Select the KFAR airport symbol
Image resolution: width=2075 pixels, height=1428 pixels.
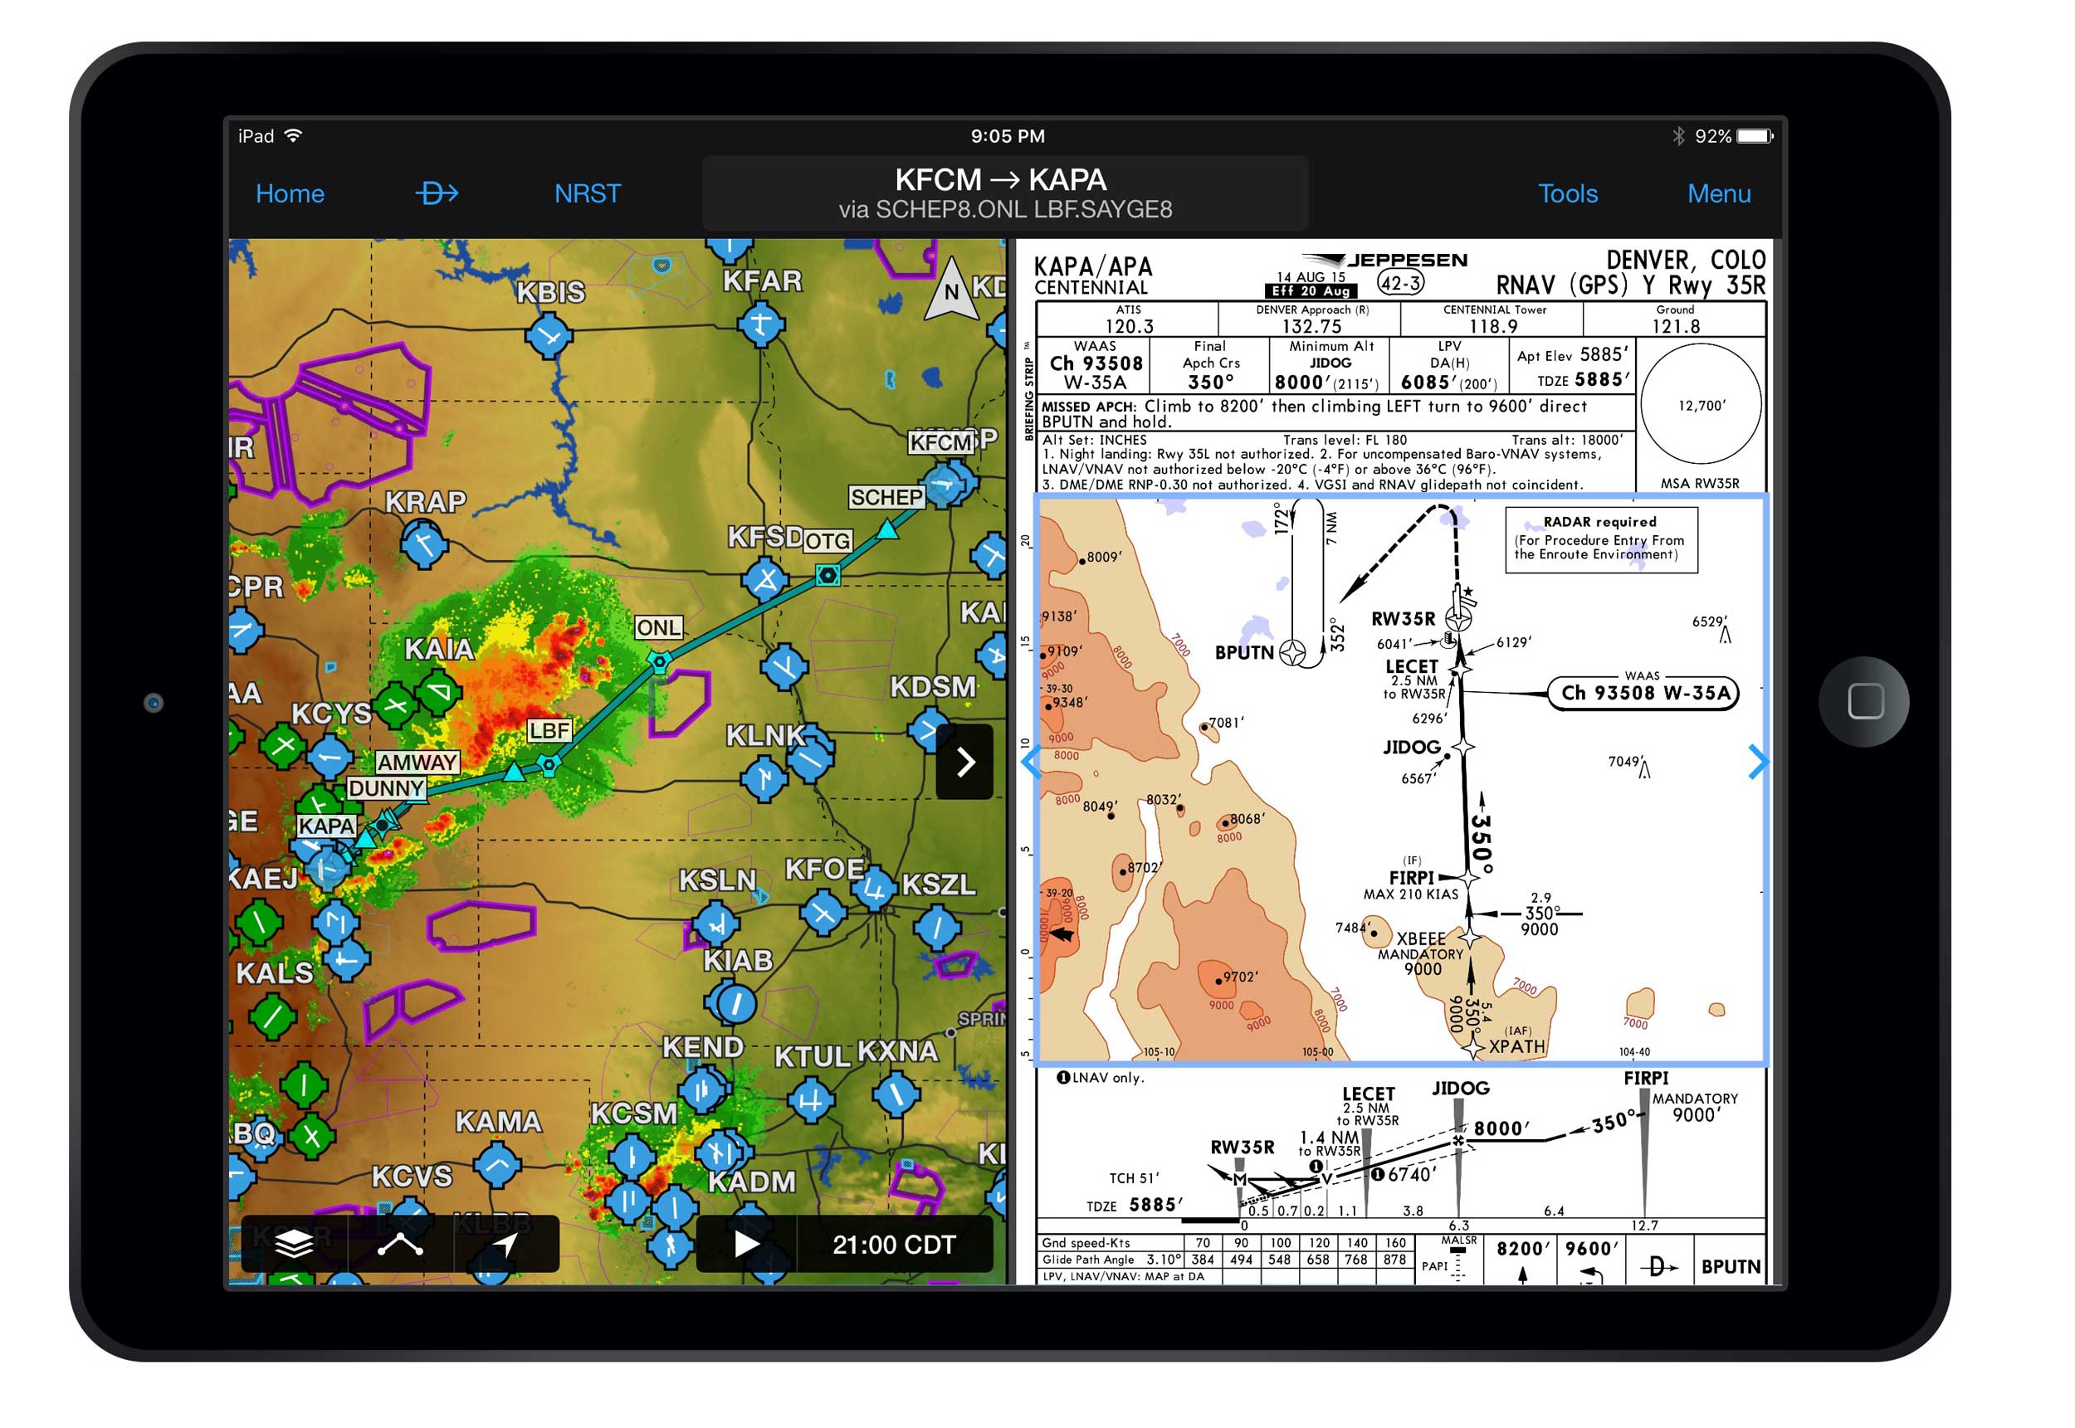click(760, 323)
